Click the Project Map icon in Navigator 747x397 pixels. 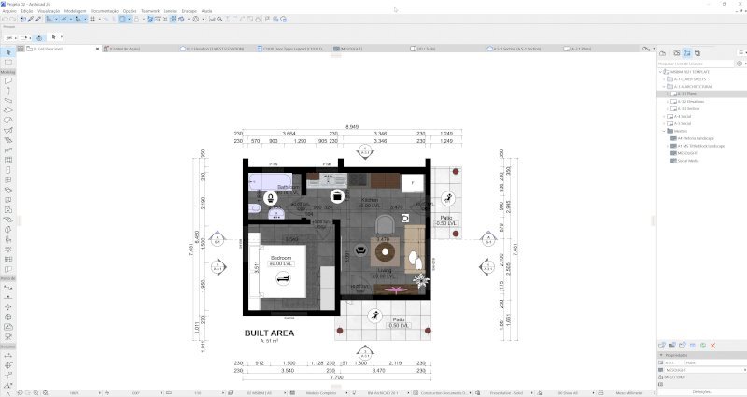[x=663, y=53]
